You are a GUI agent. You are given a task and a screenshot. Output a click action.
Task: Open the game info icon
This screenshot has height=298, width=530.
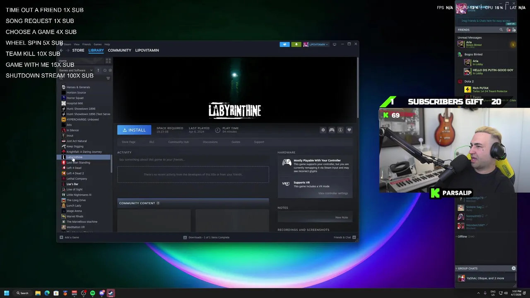point(340,130)
